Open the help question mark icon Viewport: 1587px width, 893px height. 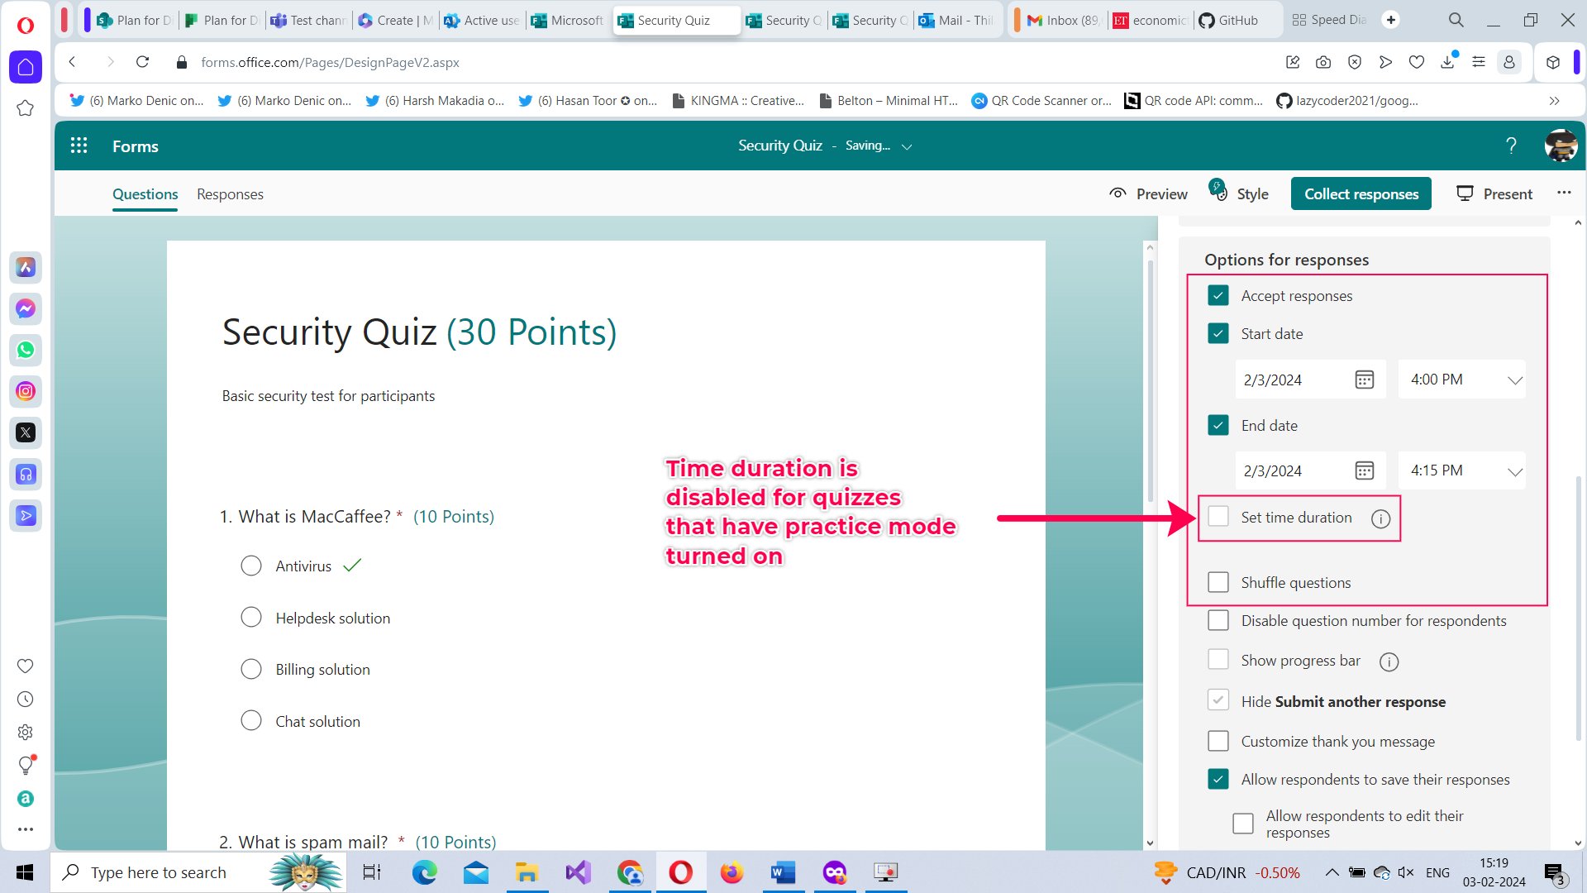[1511, 146]
